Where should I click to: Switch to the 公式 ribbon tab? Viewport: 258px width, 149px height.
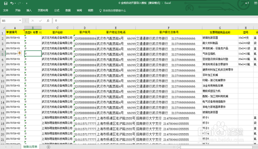tap(57, 10)
